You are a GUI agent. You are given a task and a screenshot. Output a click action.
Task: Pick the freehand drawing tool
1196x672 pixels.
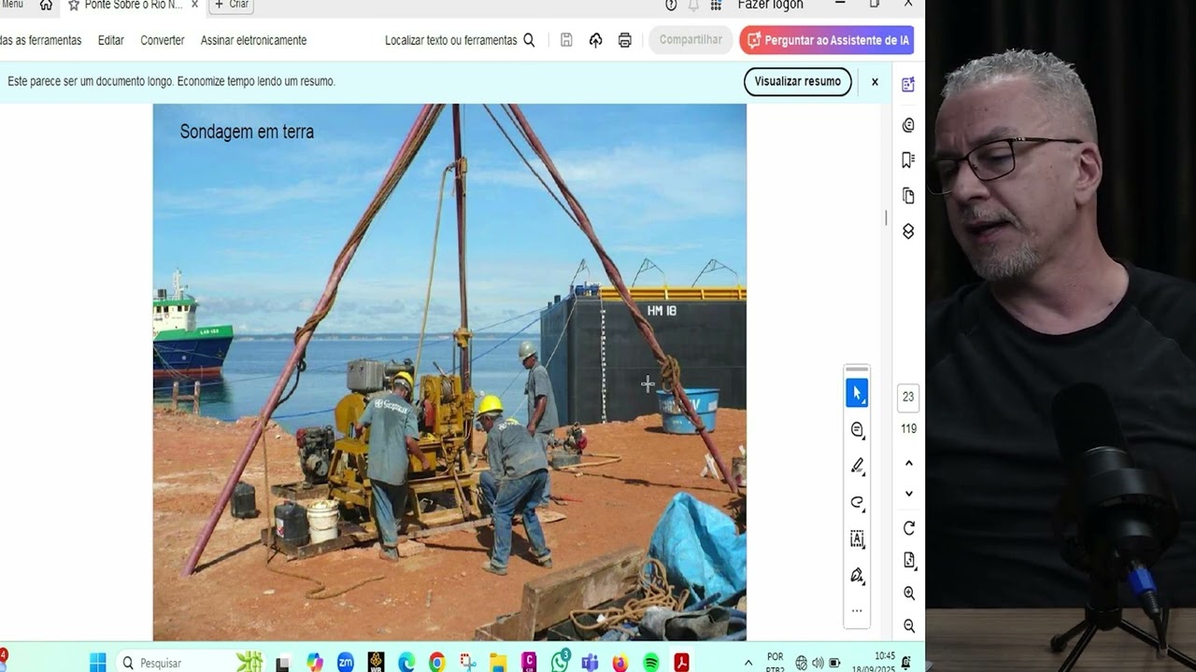857,502
